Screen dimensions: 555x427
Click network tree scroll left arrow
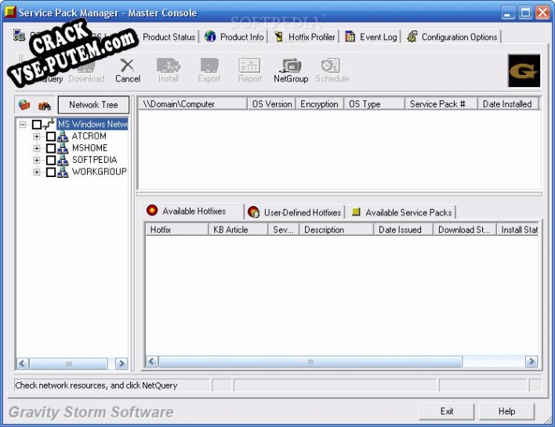point(23,364)
